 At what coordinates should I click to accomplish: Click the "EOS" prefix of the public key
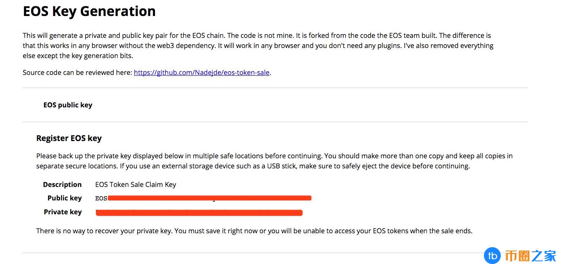click(101, 198)
